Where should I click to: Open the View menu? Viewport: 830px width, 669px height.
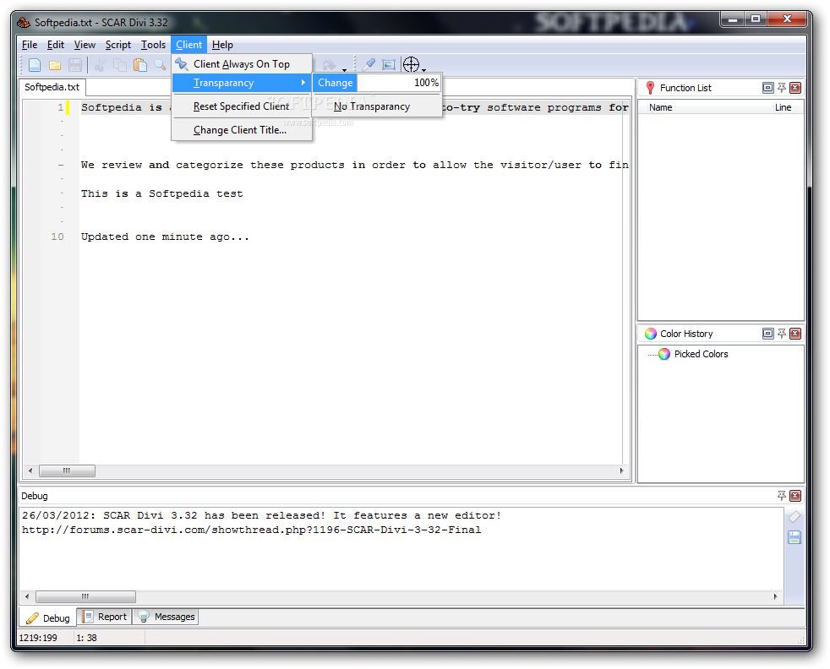(85, 45)
